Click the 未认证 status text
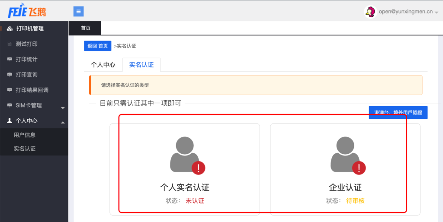The width and height of the screenshot is (443, 222). click(x=195, y=201)
